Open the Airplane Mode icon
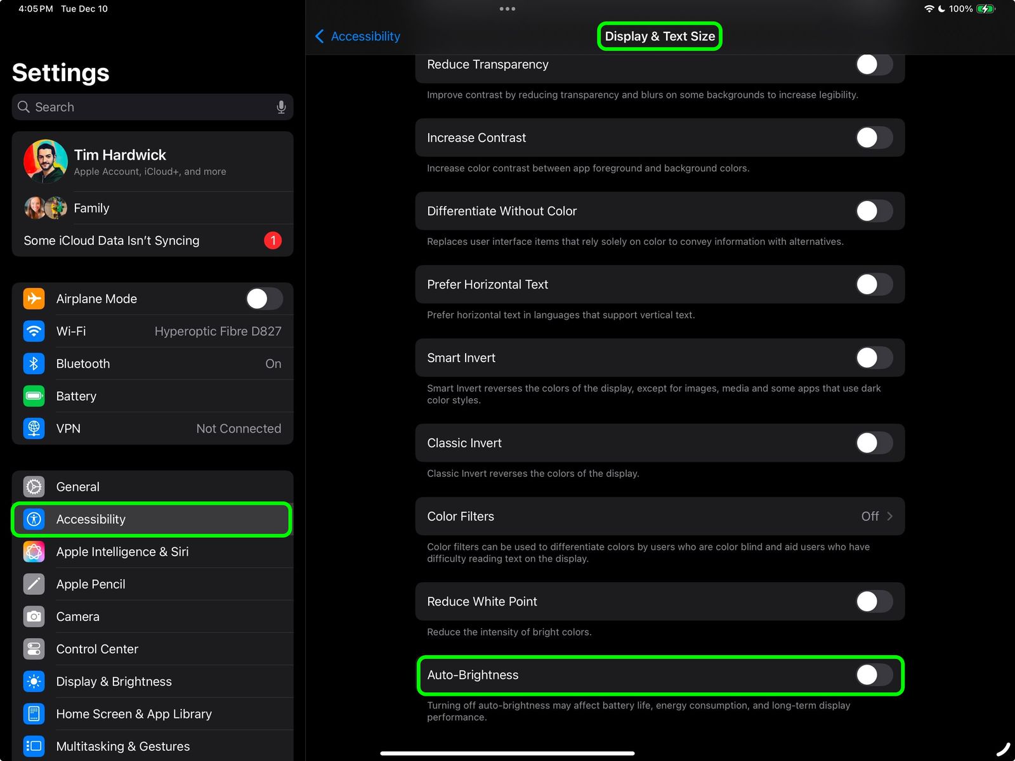Image resolution: width=1015 pixels, height=761 pixels. point(34,299)
